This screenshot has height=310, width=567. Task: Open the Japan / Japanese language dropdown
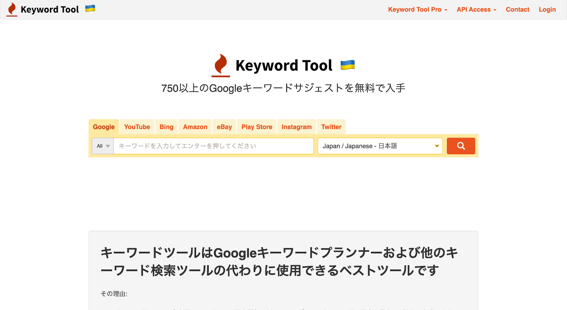tap(380, 146)
